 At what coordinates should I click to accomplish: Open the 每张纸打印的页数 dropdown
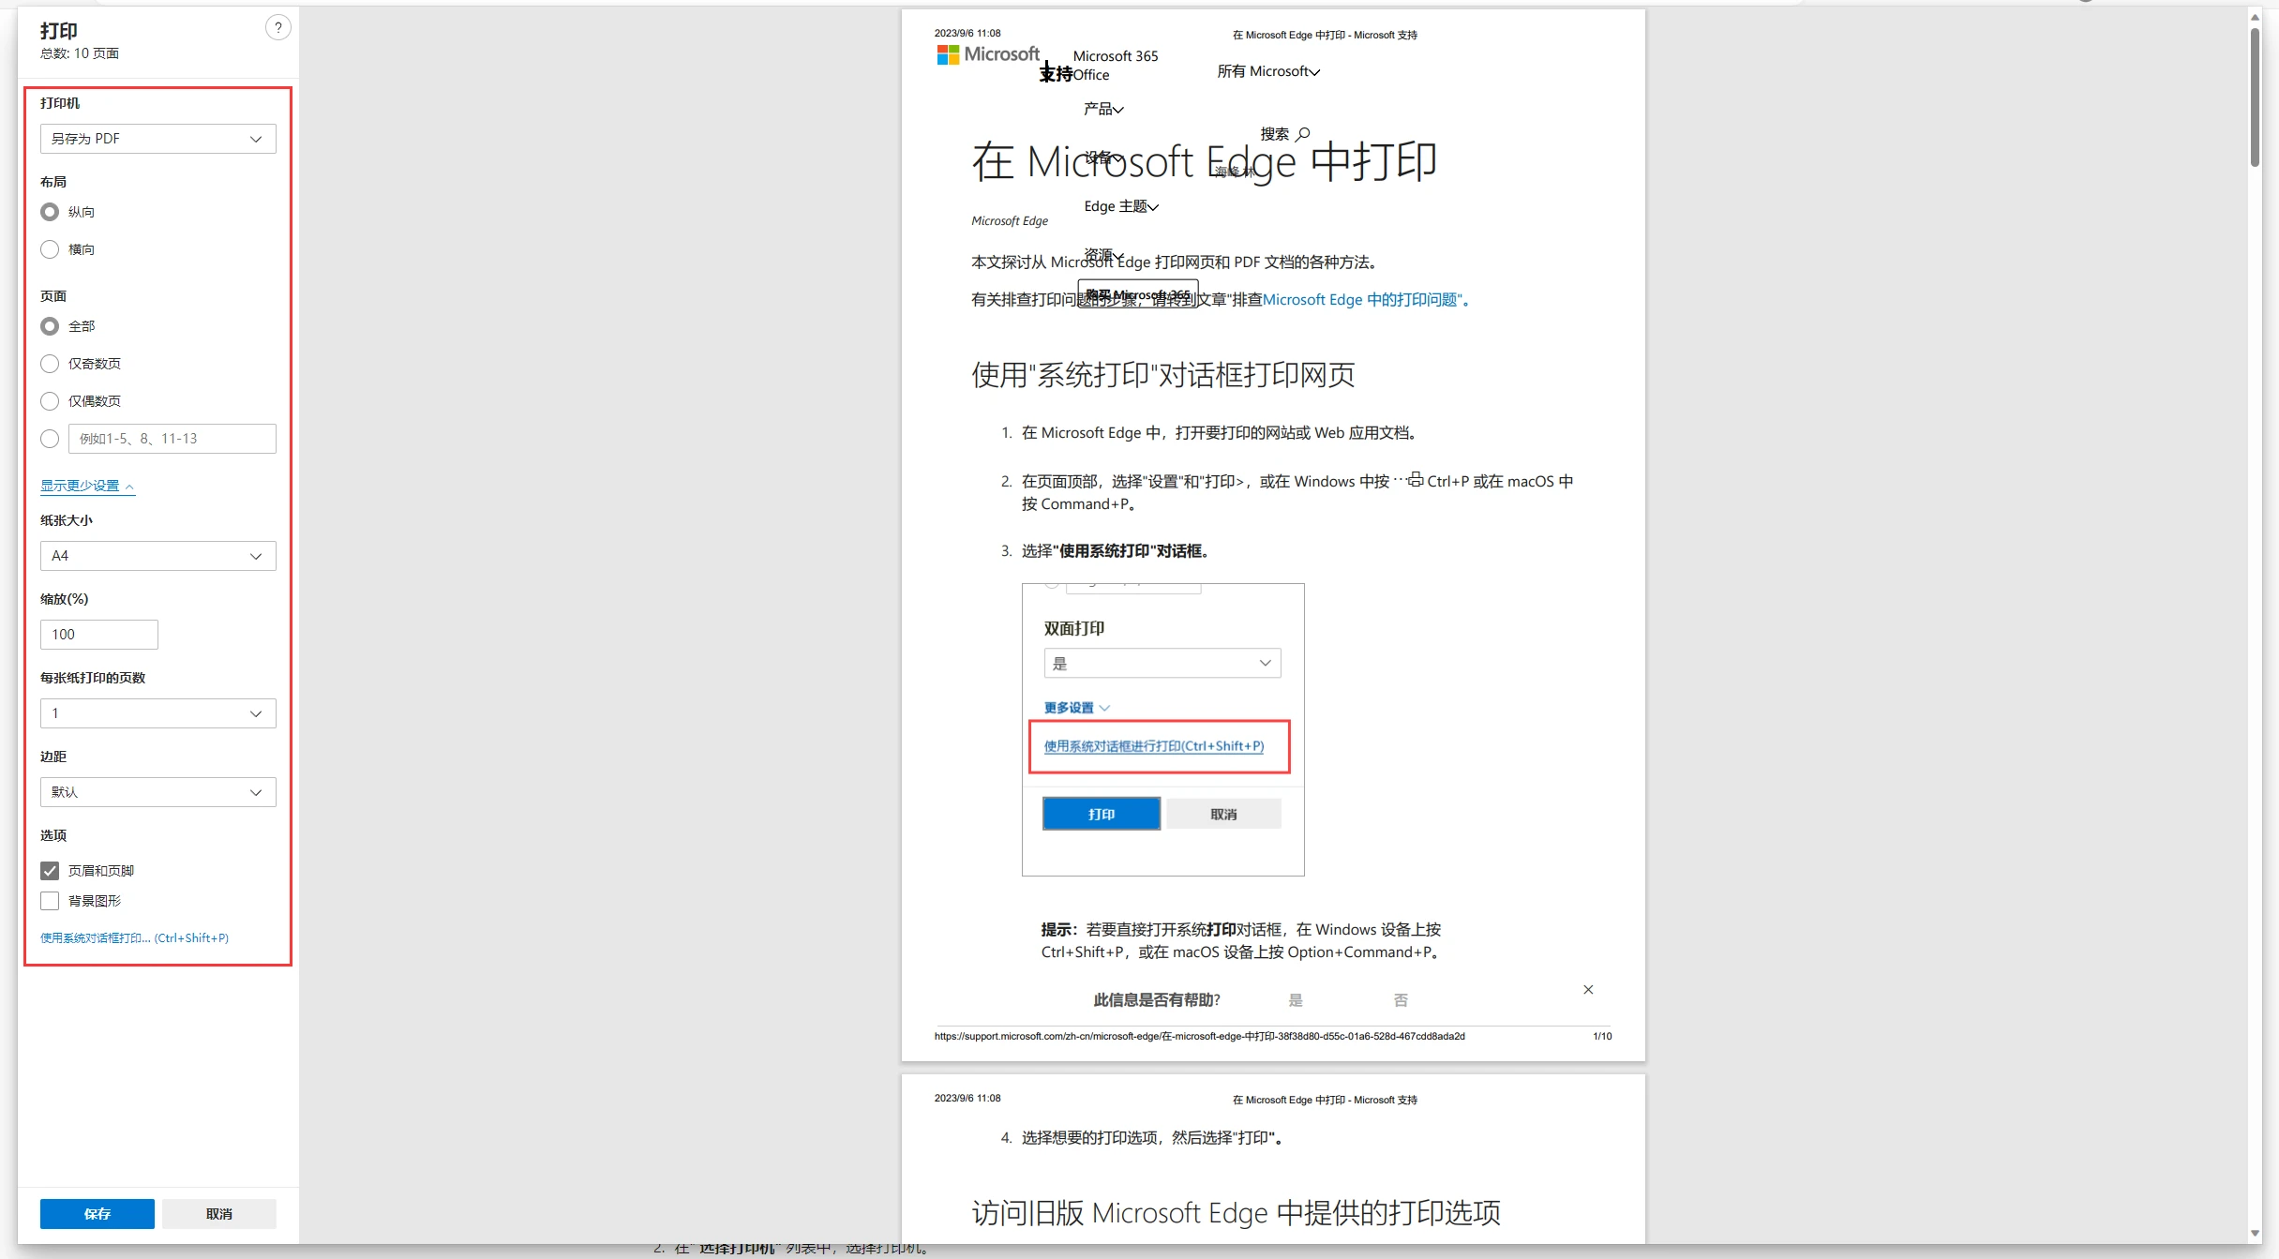[x=157, y=713]
